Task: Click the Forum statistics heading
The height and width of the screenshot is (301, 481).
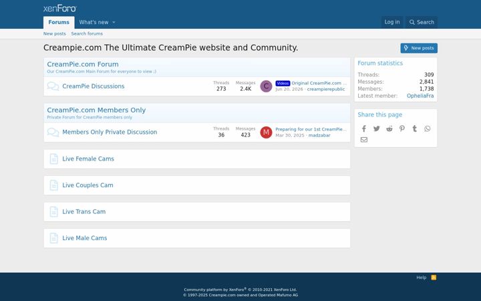Action: pyautogui.click(x=380, y=64)
